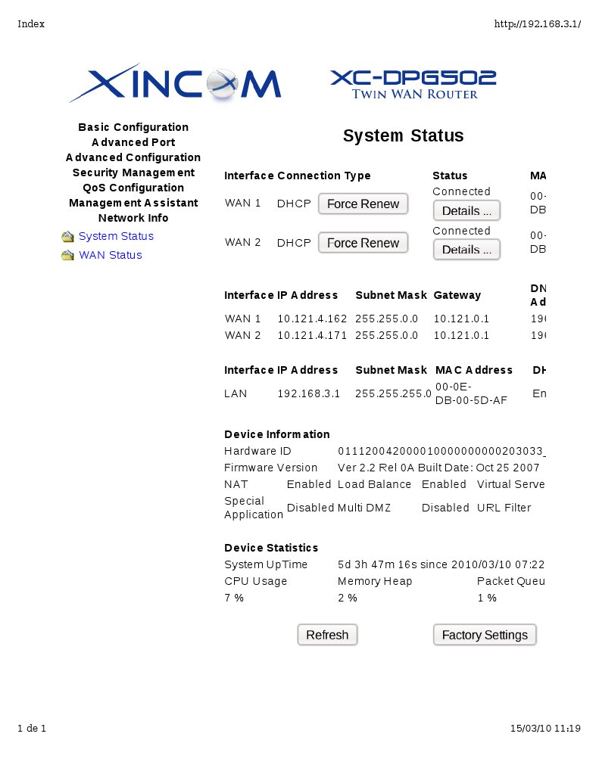Click the WAN Status folder icon
Screen dimensions: 599x774
(x=67, y=255)
